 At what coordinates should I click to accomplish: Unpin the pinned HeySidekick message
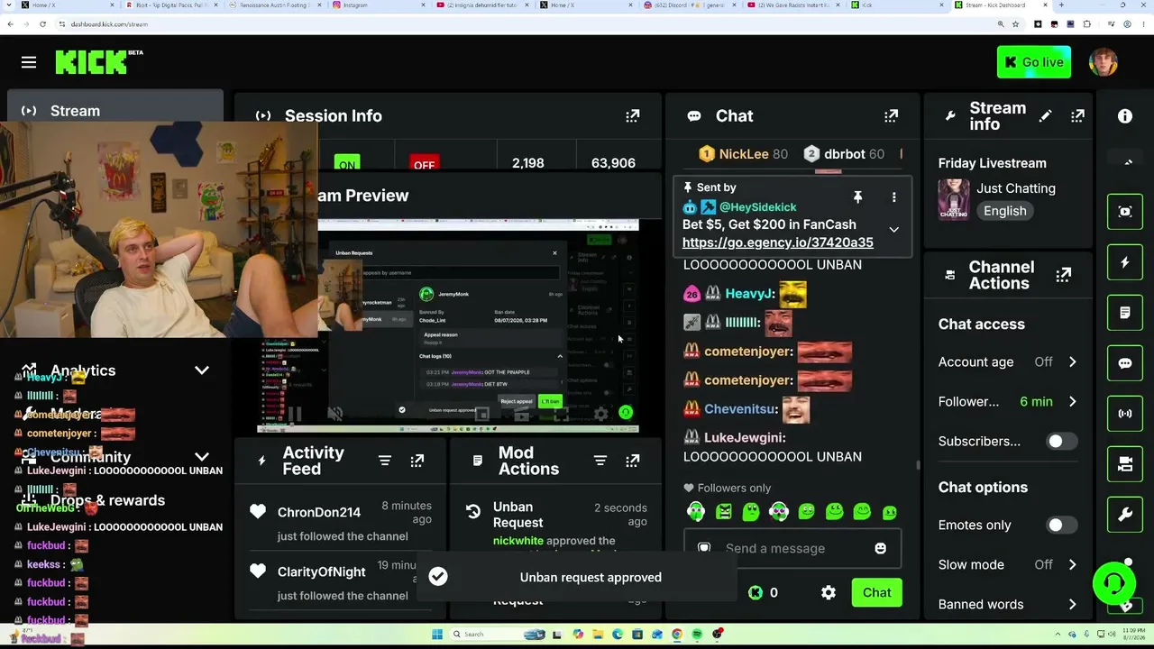tap(858, 197)
